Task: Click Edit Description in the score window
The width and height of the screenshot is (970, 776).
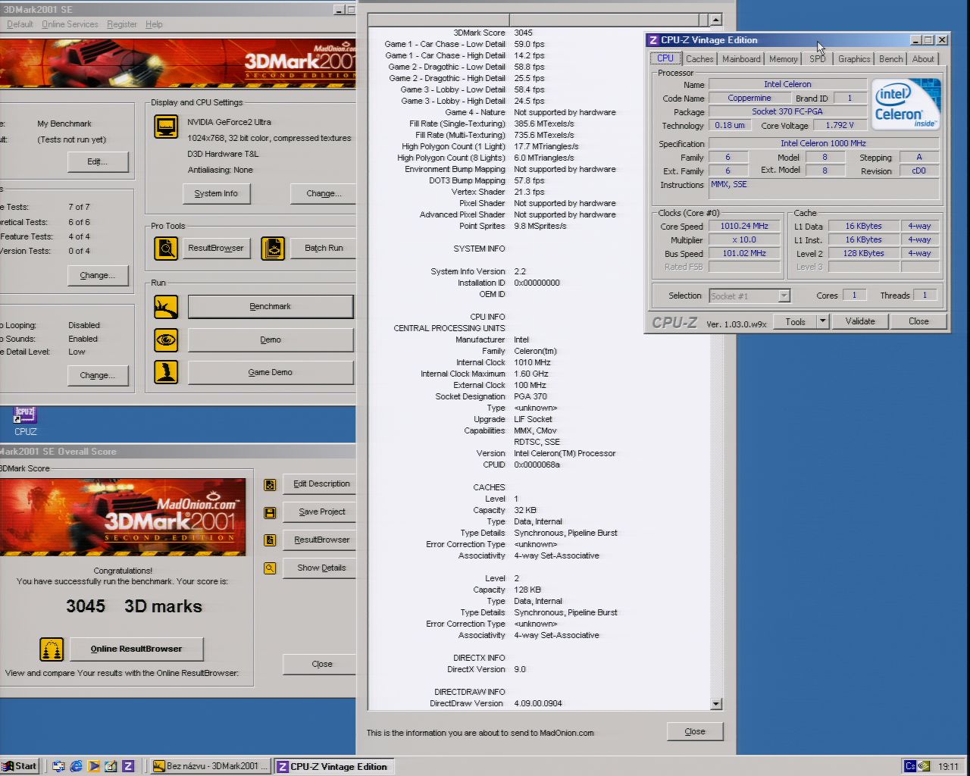Action: [x=321, y=484]
